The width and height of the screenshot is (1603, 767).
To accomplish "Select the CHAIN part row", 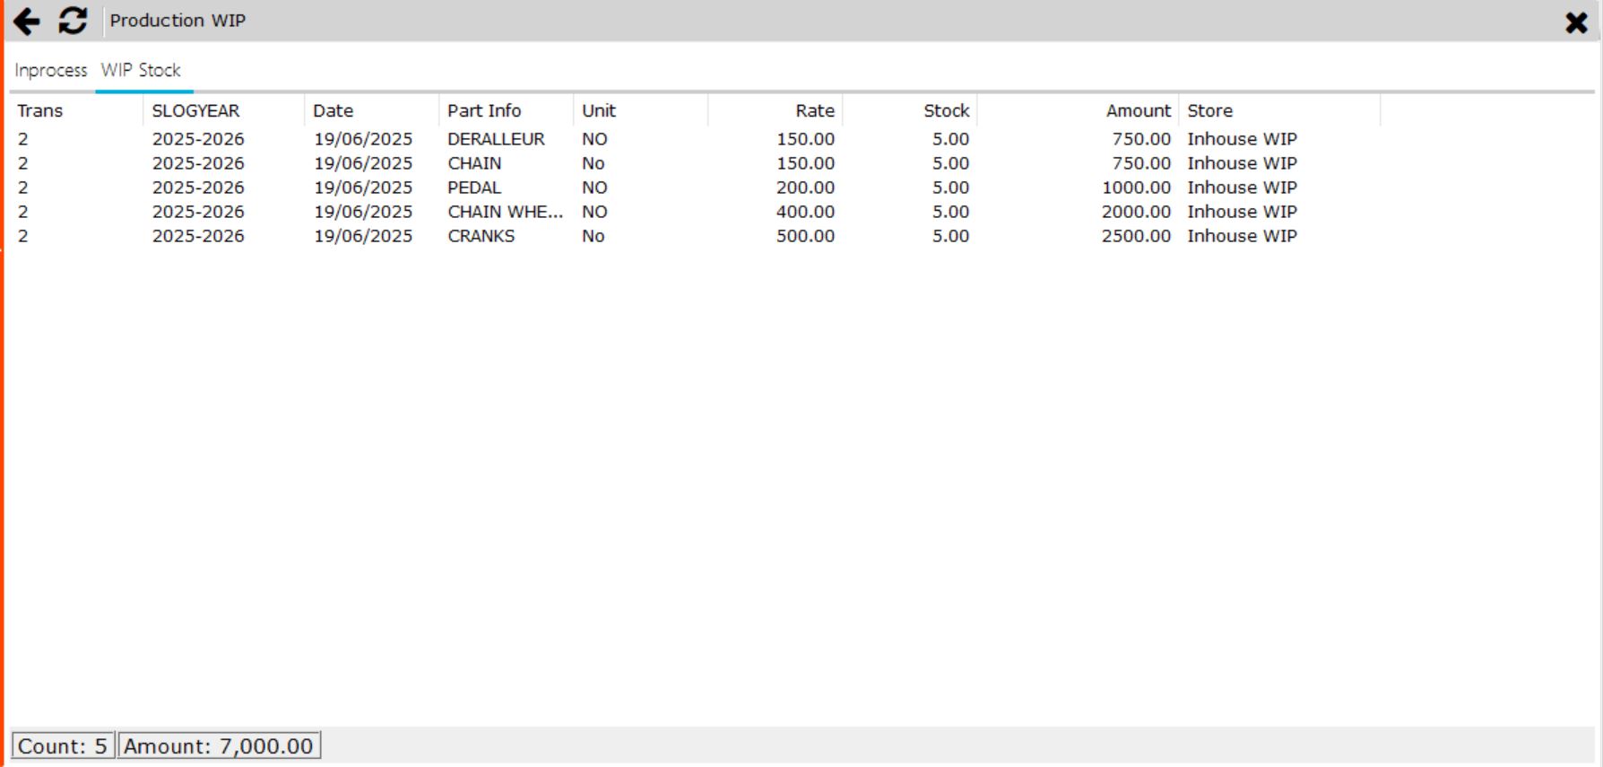I will [474, 163].
